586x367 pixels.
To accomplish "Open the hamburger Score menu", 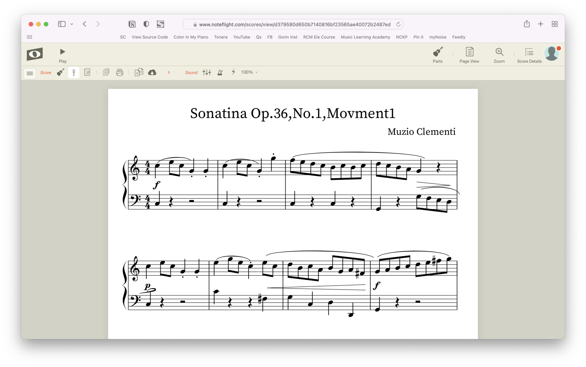I will point(30,73).
